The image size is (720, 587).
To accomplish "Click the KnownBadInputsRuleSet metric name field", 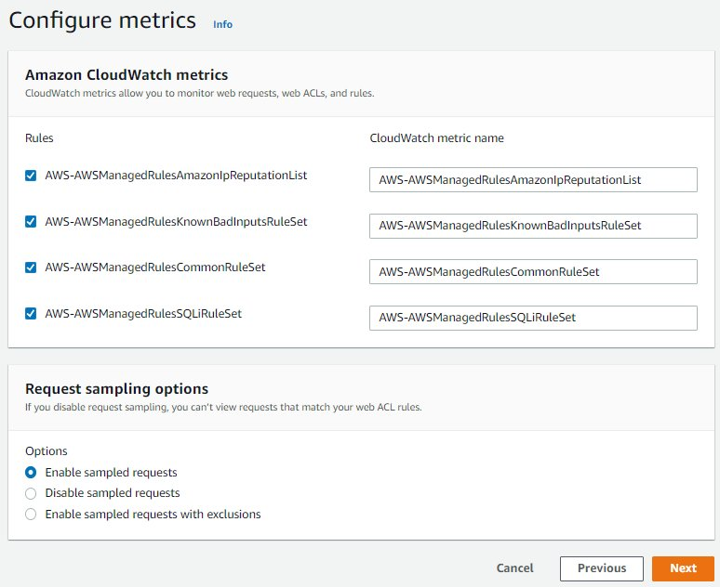I will [x=532, y=226].
